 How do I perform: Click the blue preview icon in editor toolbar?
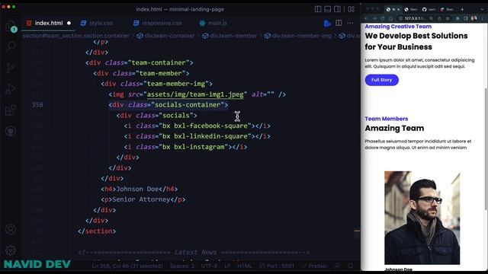(x=327, y=23)
